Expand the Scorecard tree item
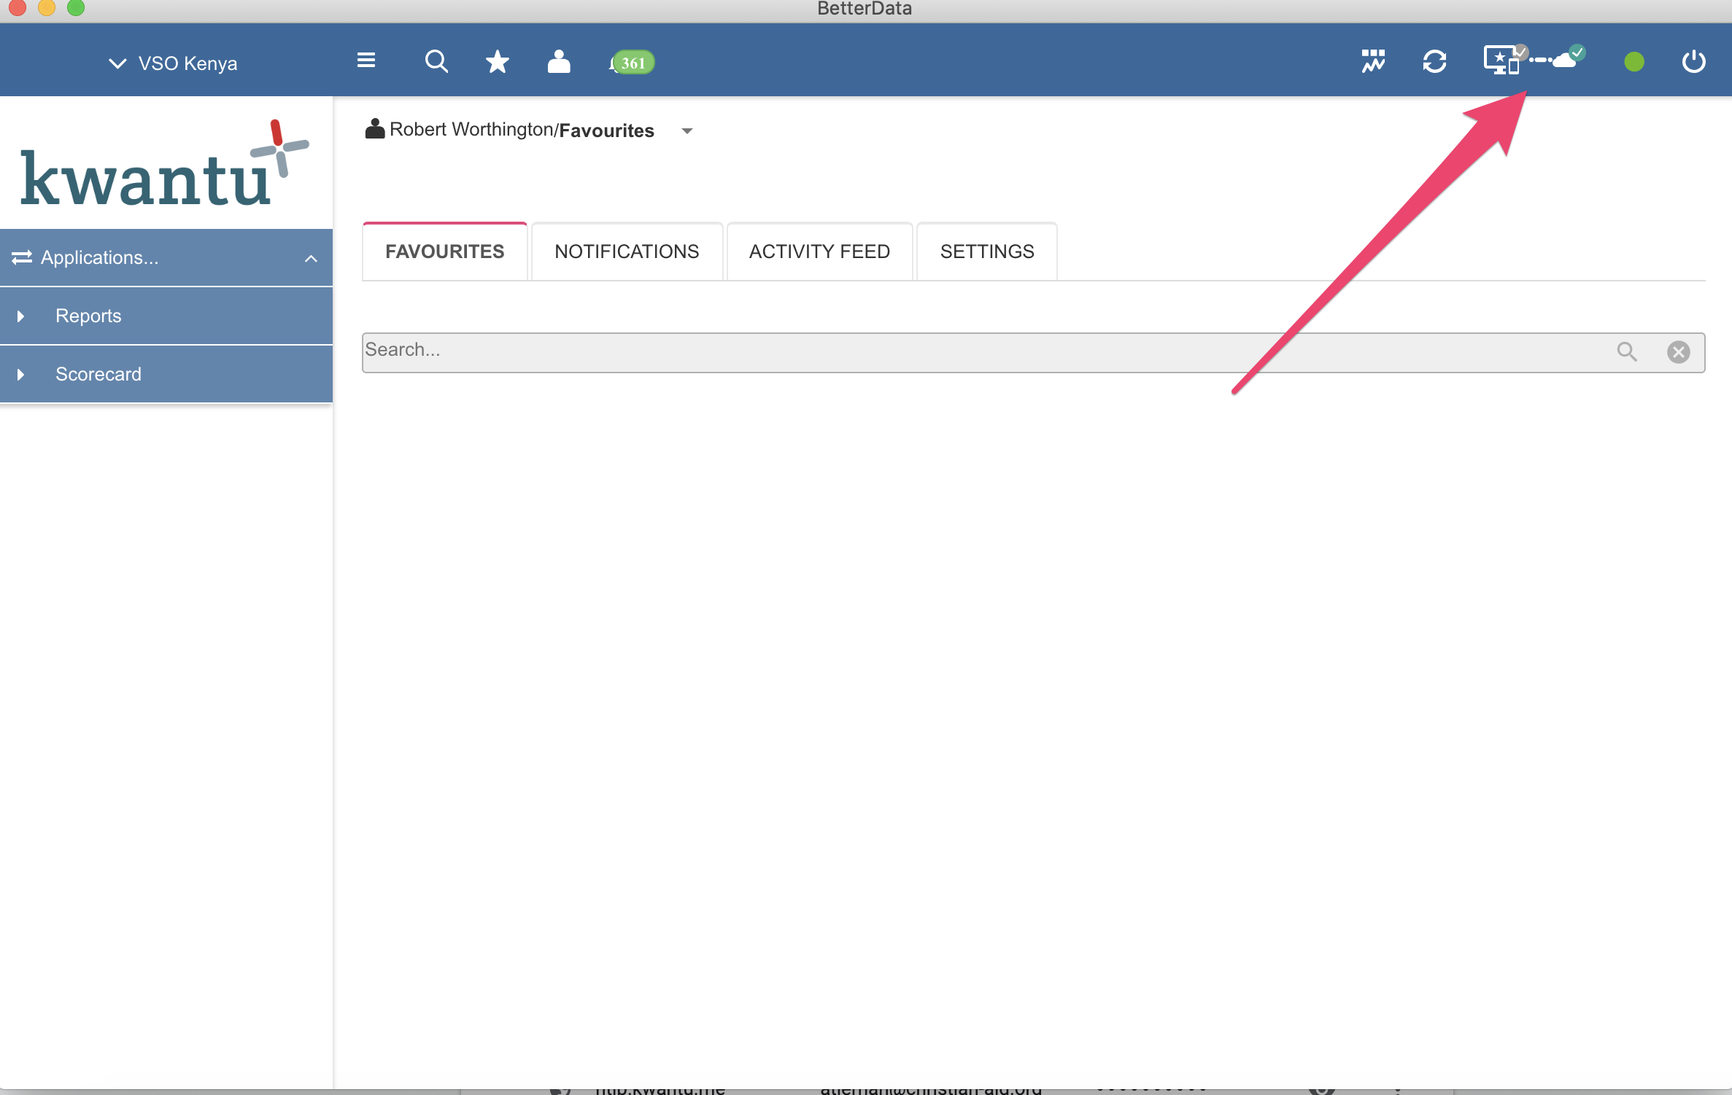This screenshot has height=1095, width=1732. click(21, 375)
